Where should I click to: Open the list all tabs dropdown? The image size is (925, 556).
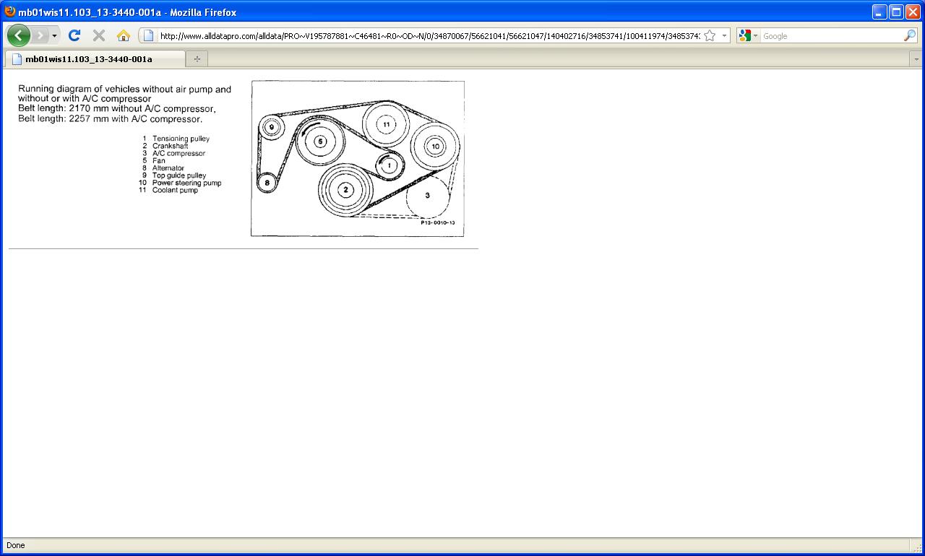(x=916, y=59)
